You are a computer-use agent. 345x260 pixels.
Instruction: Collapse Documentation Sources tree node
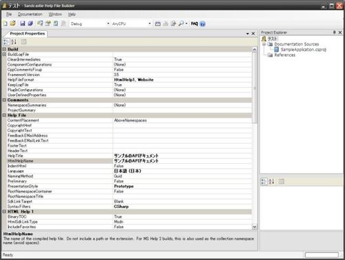point(264,44)
